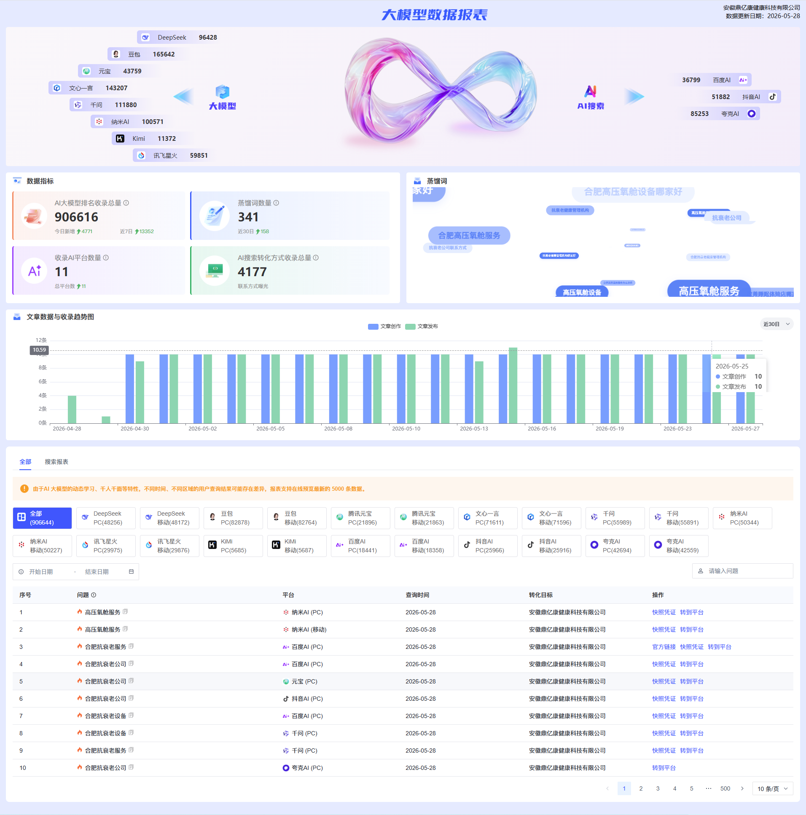
Task: Open info tooltip for AI大模型排名收录总量
Action: pos(126,203)
